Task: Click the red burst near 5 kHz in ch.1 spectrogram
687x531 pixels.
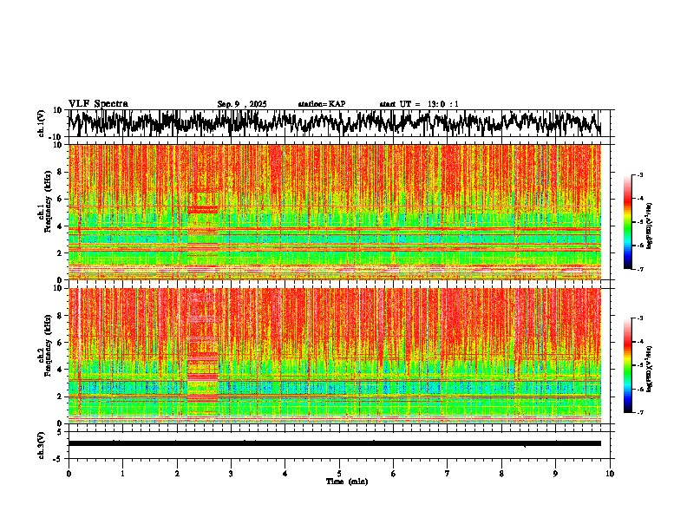Action: pos(202,210)
